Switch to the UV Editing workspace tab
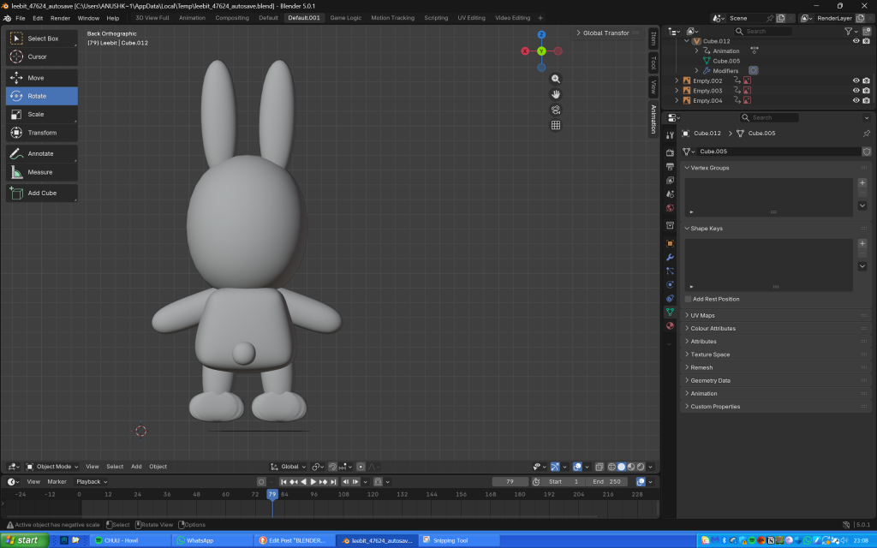This screenshot has width=877, height=548. click(471, 18)
